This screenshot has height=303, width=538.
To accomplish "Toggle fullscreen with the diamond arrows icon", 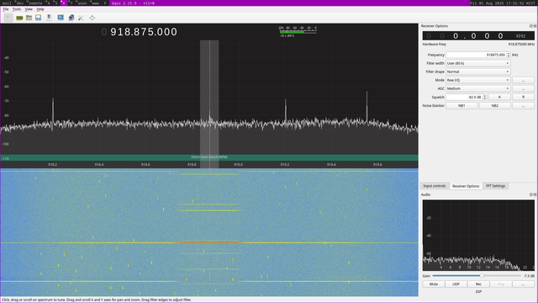I will 92,18.
